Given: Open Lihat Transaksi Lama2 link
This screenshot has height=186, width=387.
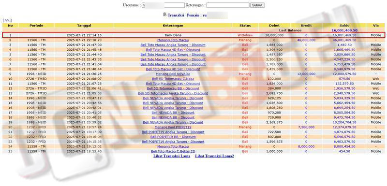Looking at the screenshot, I should point(214,156).
